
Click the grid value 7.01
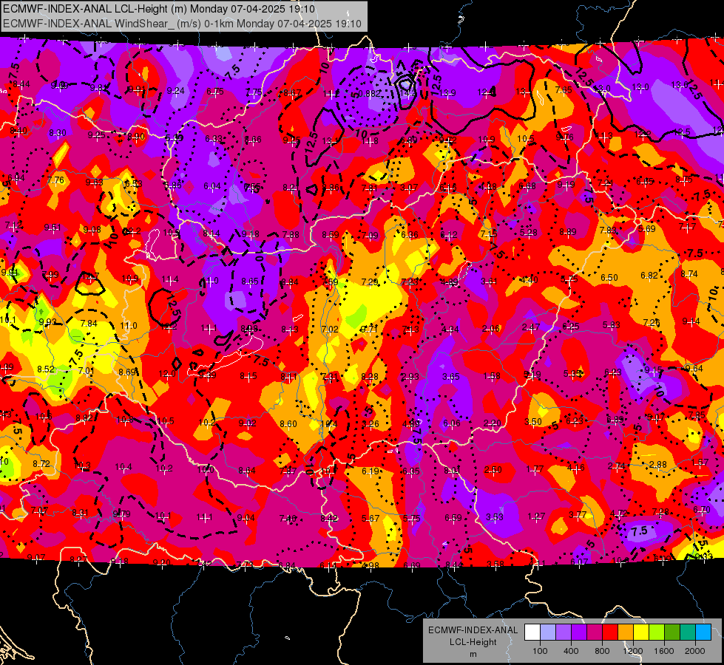86,371
